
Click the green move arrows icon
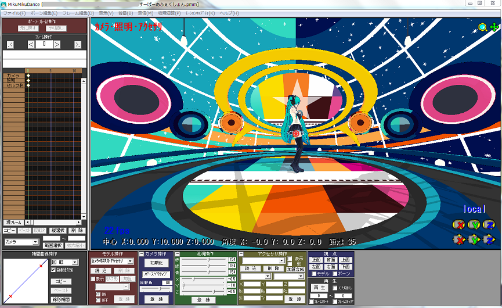click(x=494, y=27)
